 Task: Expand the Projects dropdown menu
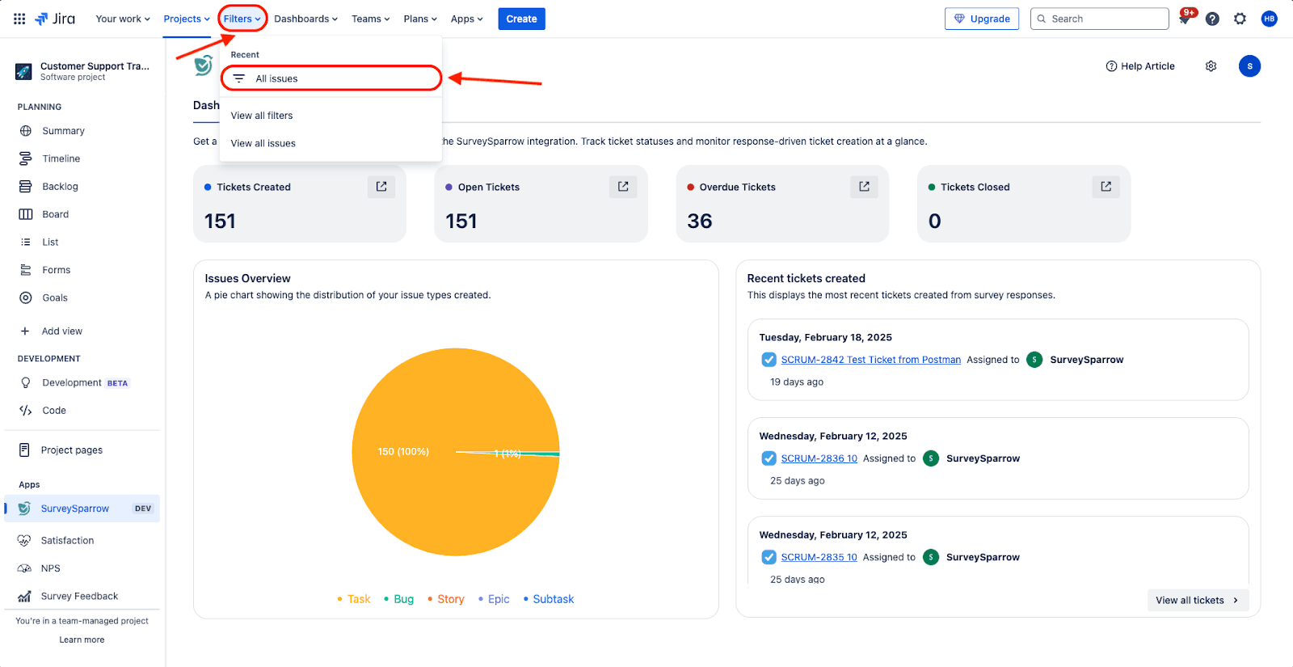tap(187, 19)
